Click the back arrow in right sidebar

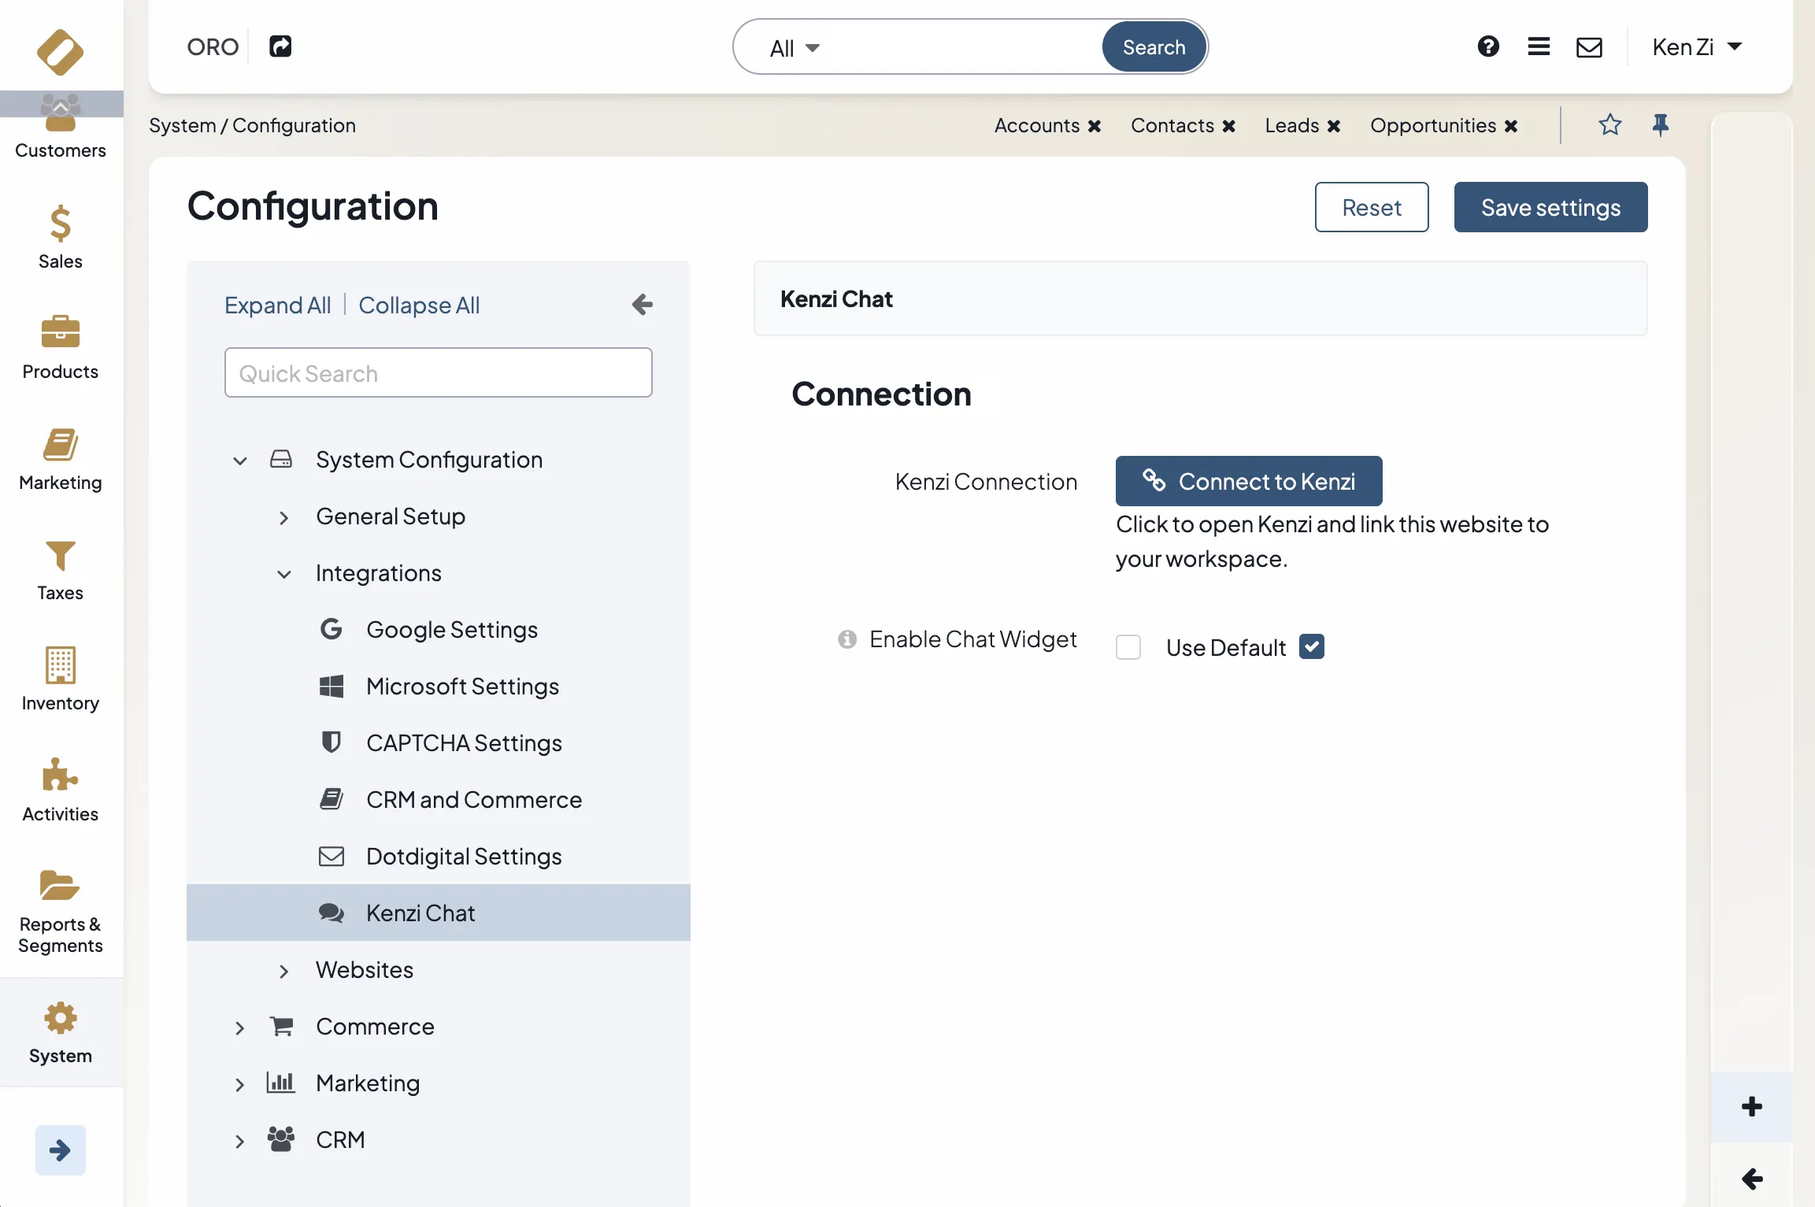1751,1178
